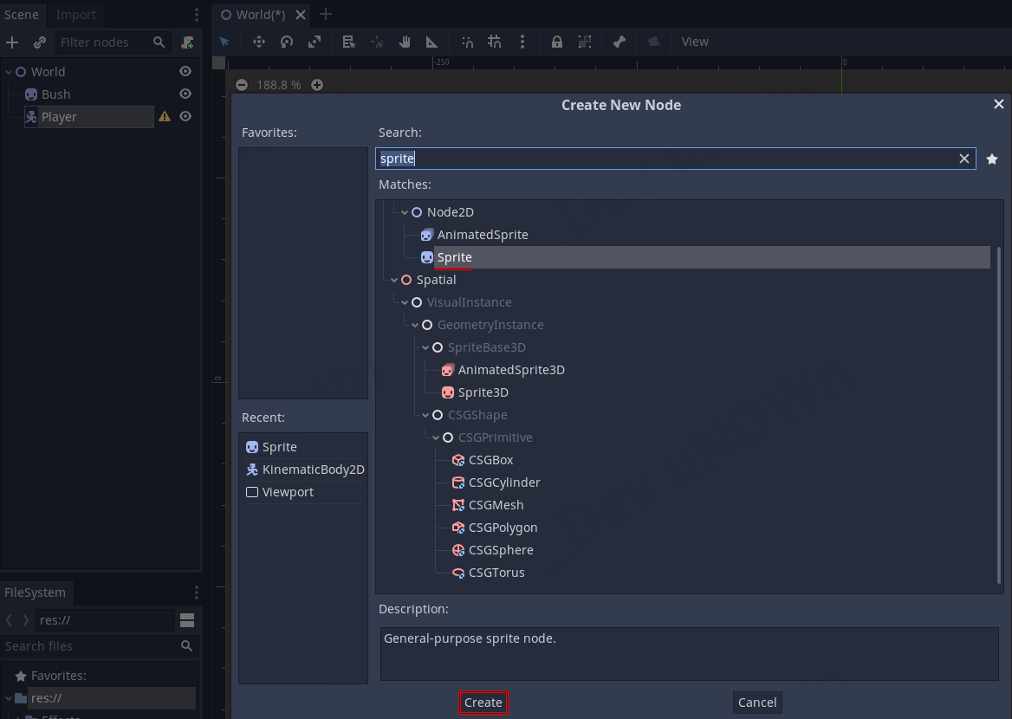This screenshot has height=719, width=1012.
Task: Activate the Scale Mode tool
Action: pyautogui.click(x=315, y=42)
